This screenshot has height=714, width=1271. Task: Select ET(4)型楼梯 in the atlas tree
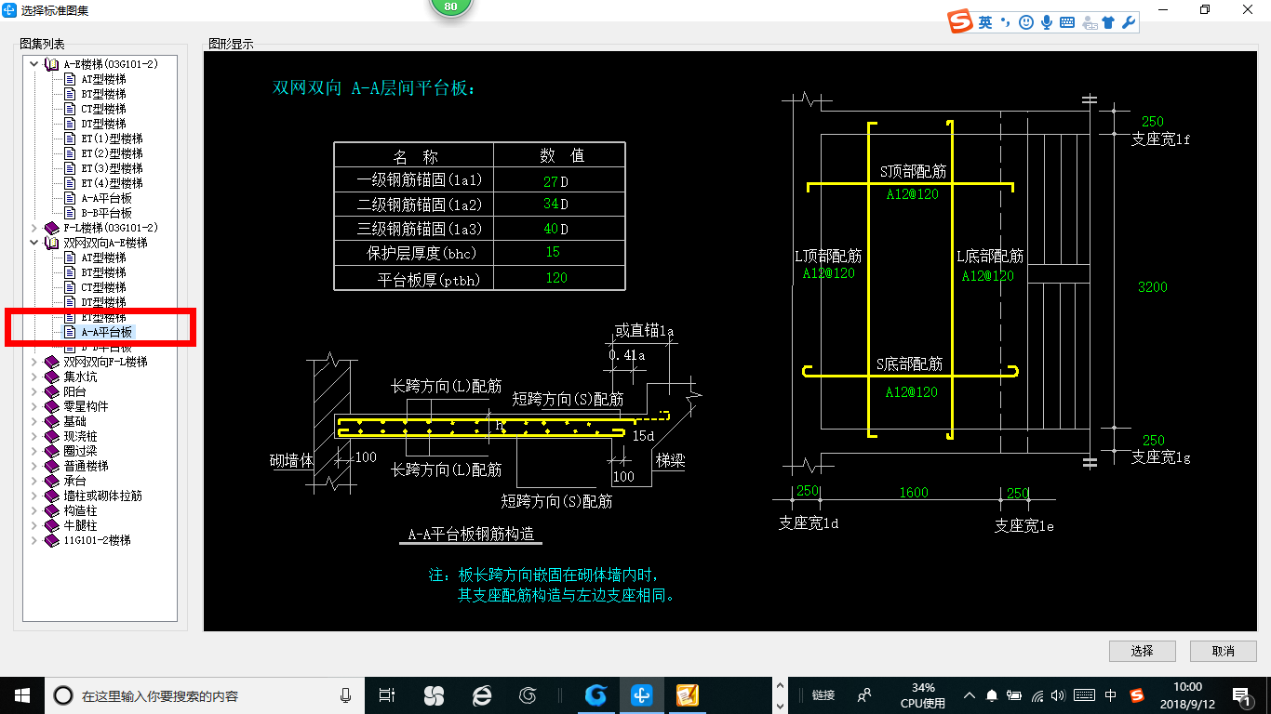coord(112,183)
